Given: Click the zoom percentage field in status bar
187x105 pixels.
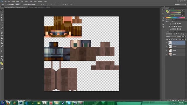Looking at the screenshot, I should pyautogui.click(x=6, y=100).
